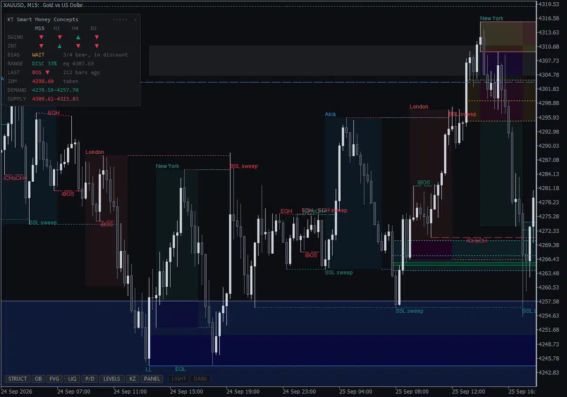The width and height of the screenshot is (567, 397).
Task: Click the INT M15 red down arrow
Action: click(x=41, y=46)
